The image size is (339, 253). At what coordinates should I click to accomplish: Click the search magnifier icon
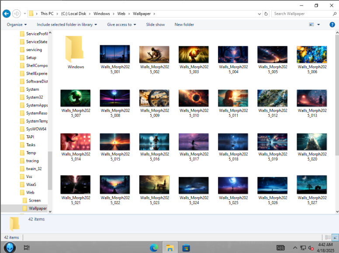tap(335, 14)
